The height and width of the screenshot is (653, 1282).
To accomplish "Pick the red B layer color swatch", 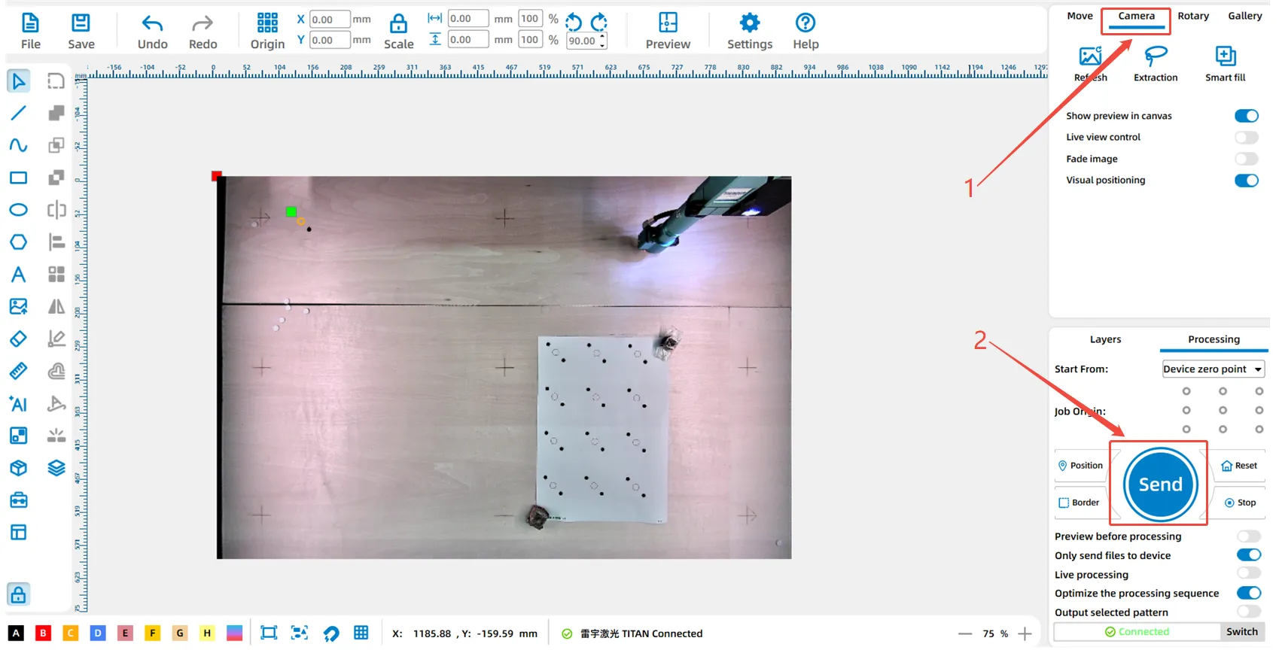I will coord(43,633).
